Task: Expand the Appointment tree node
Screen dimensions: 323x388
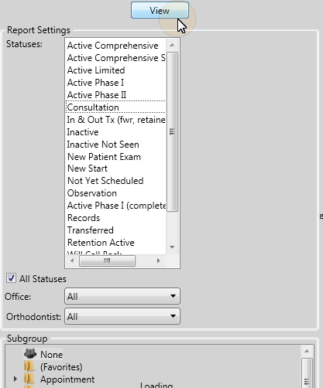Action: tap(15, 379)
